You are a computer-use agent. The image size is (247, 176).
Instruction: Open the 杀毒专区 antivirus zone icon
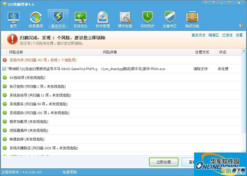[x=170, y=19]
